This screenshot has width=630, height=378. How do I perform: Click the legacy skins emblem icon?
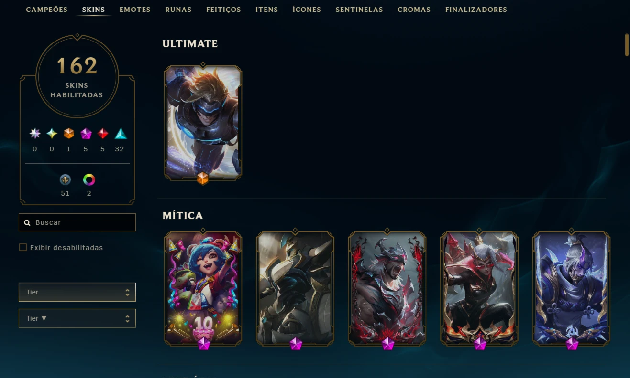(65, 179)
